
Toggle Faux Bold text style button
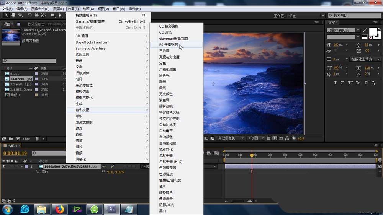click(335, 83)
